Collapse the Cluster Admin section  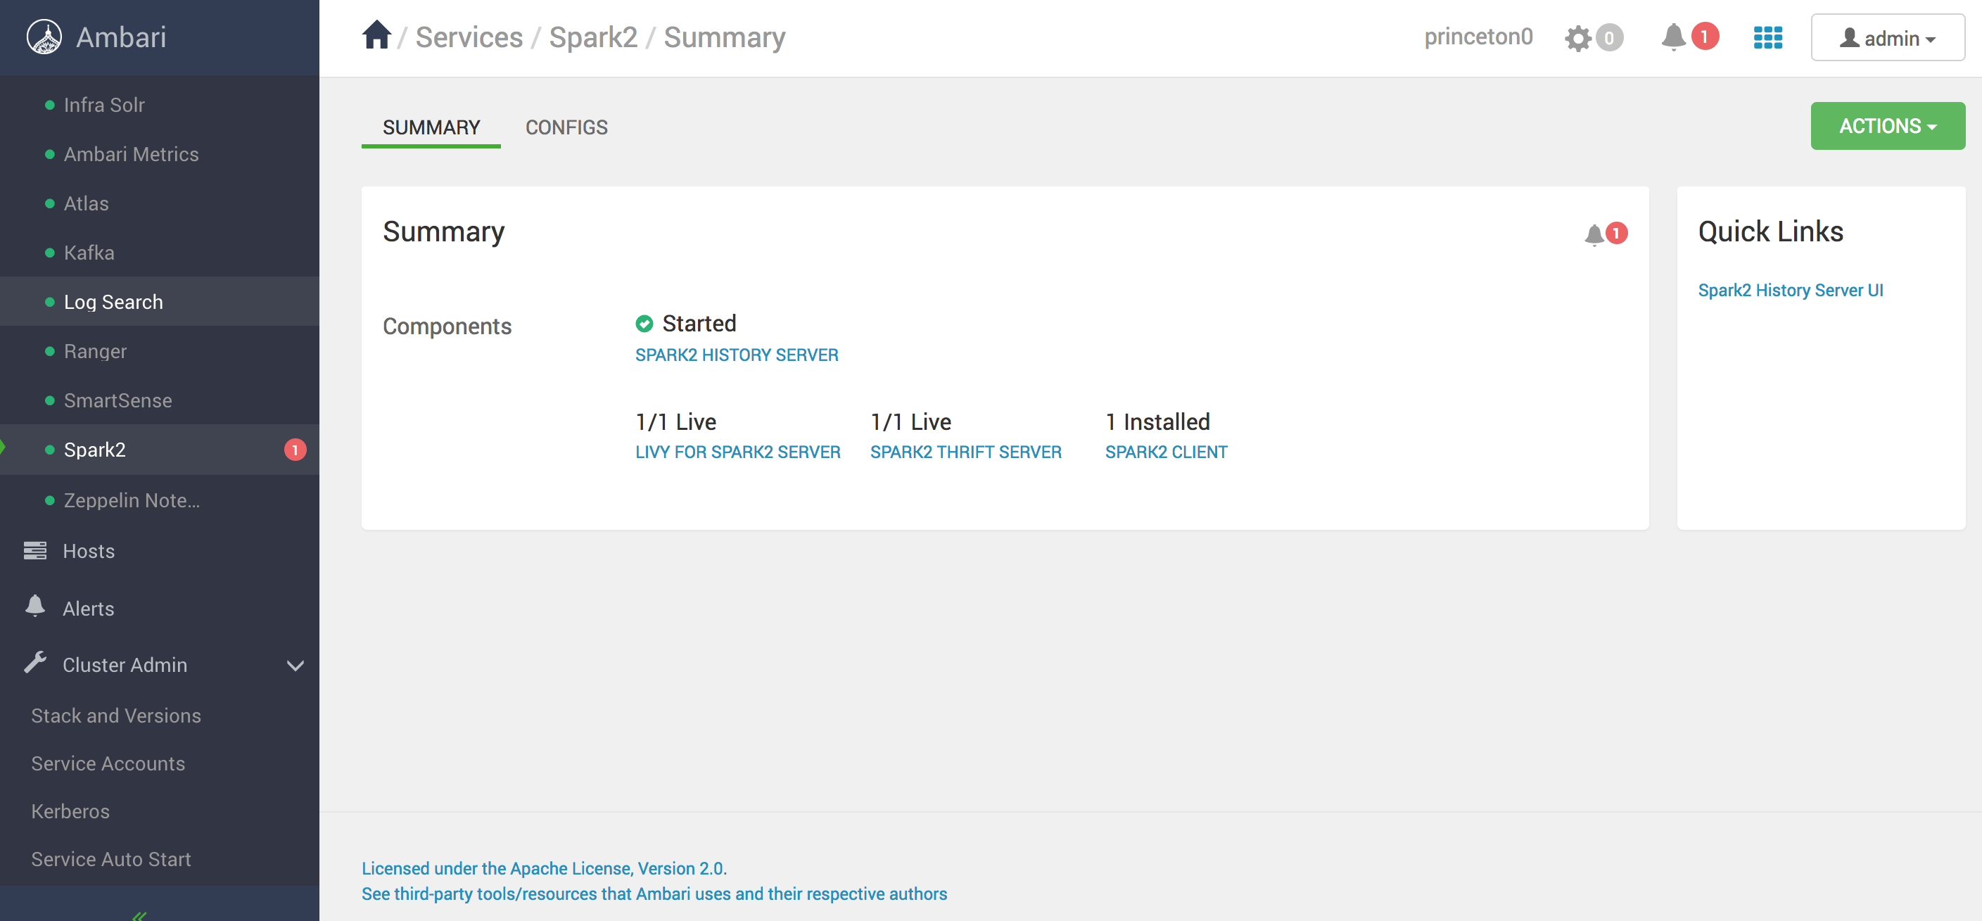(x=296, y=665)
